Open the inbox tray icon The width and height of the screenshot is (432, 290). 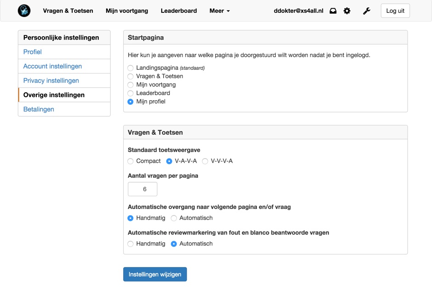click(333, 11)
